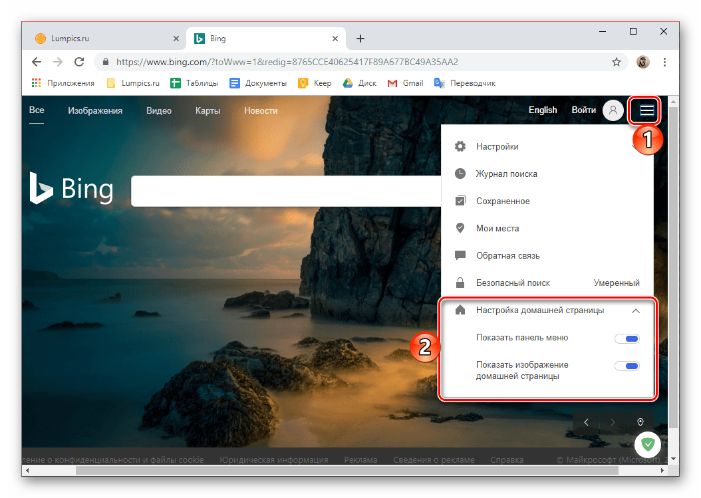Viewport: 701px width, 498px height.
Task: Click the horizontal scrollbar thumb
Action: [347, 470]
